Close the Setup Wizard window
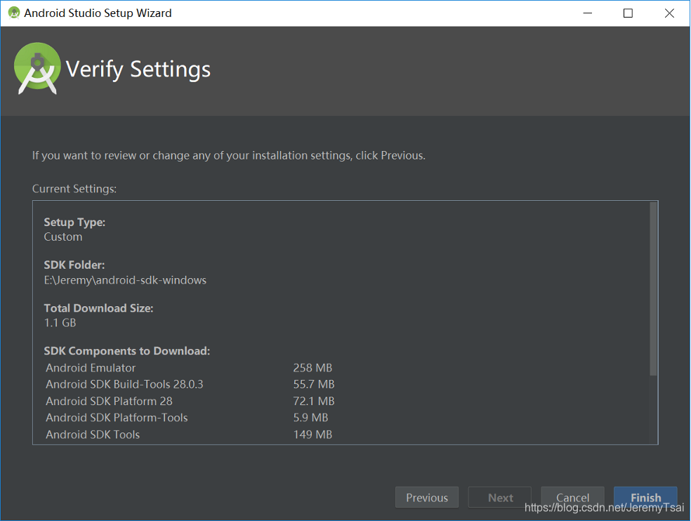The width and height of the screenshot is (691, 521). pos(669,13)
